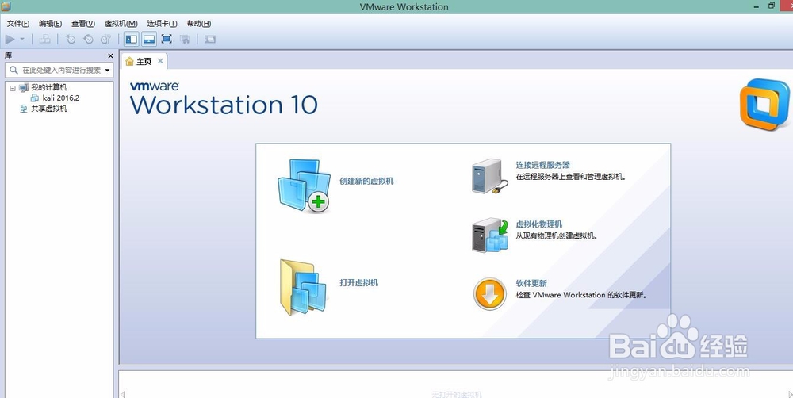Click the open virtual machine folder icon

(304, 287)
